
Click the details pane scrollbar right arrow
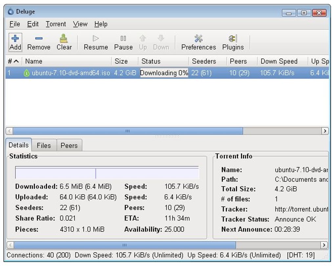coord(324,245)
